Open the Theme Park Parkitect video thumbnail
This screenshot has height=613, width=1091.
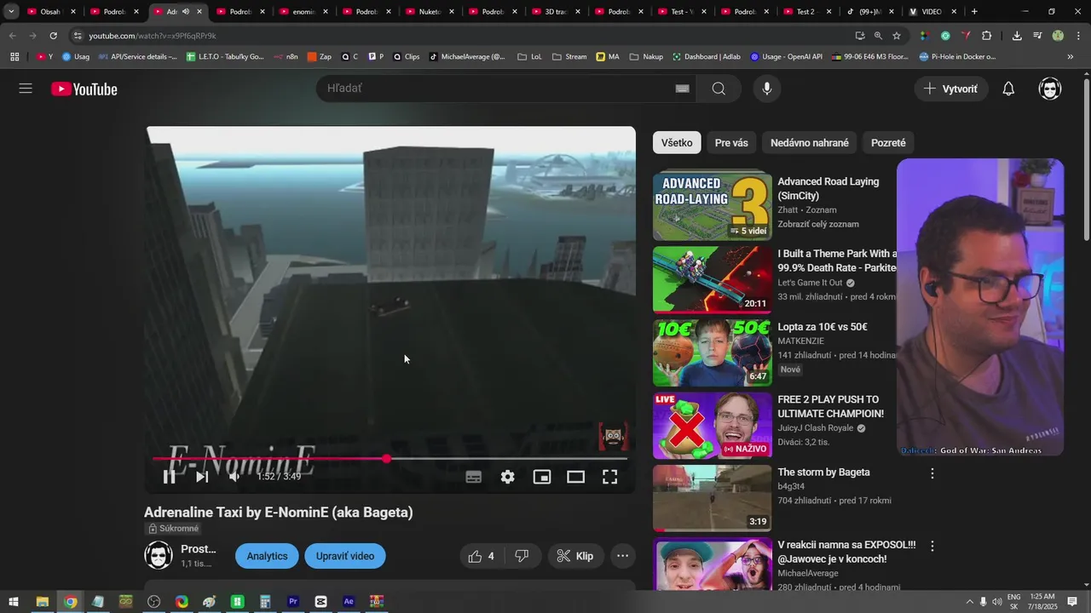(x=713, y=280)
